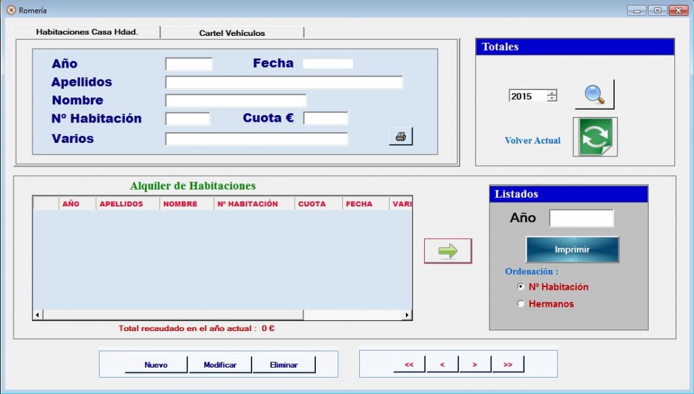
Task: Jump to last record with >> button
Action: click(x=508, y=364)
